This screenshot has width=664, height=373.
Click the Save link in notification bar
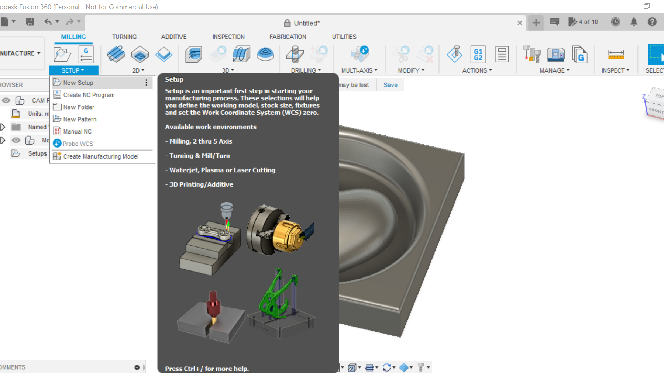pyautogui.click(x=391, y=85)
